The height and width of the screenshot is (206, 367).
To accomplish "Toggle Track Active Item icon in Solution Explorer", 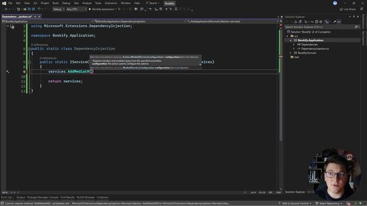I will pyautogui.click(x=327, y=22).
